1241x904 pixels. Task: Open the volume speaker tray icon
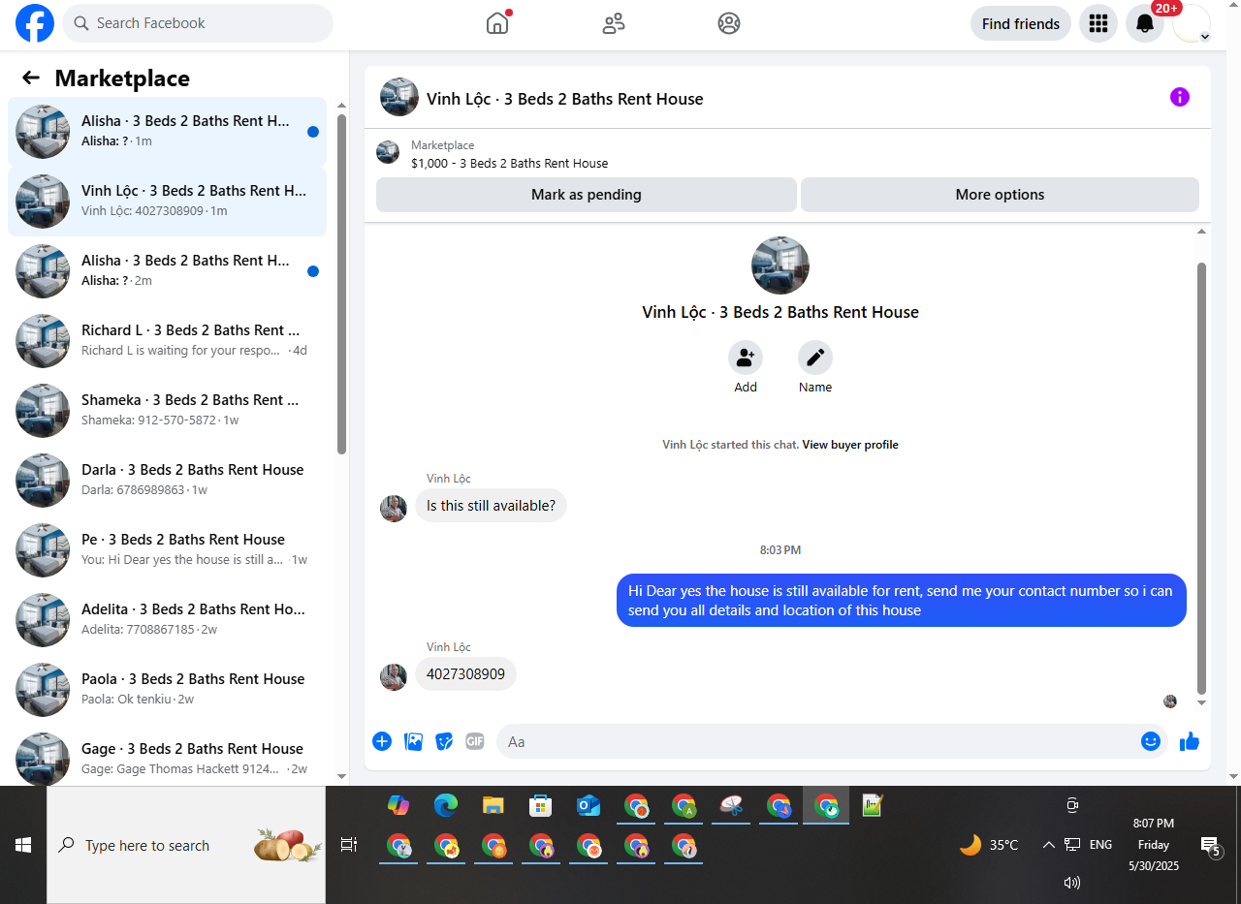tap(1072, 883)
